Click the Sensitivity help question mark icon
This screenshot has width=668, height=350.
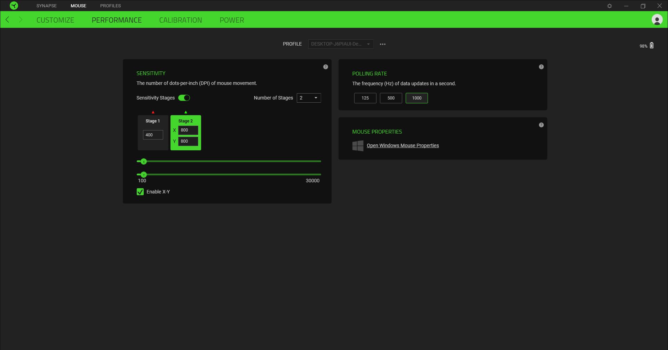coord(325,67)
